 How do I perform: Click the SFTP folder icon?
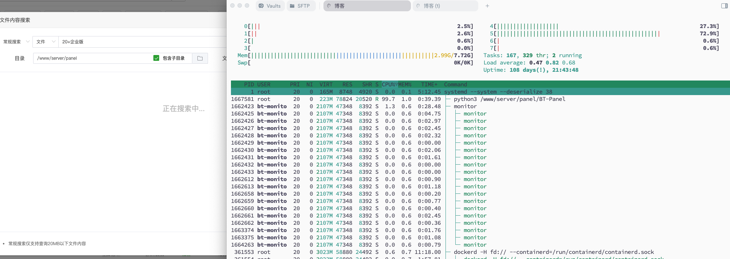click(x=292, y=6)
